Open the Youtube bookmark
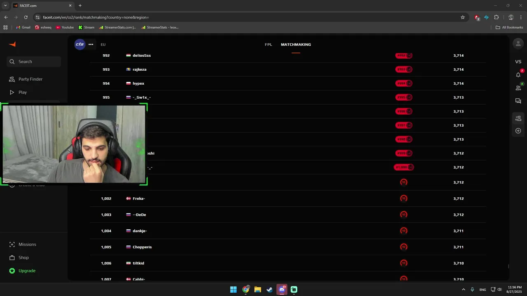 65,28
